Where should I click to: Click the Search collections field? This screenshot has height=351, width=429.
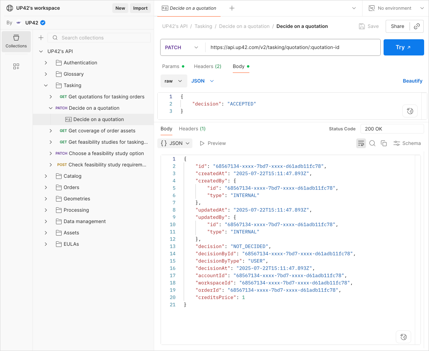pyautogui.click(x=99, y=38)
